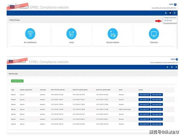The height and width of the screenshot is (136, 183).
Task: Open the PDF report for the Failed row
Action: pos(144,109)
